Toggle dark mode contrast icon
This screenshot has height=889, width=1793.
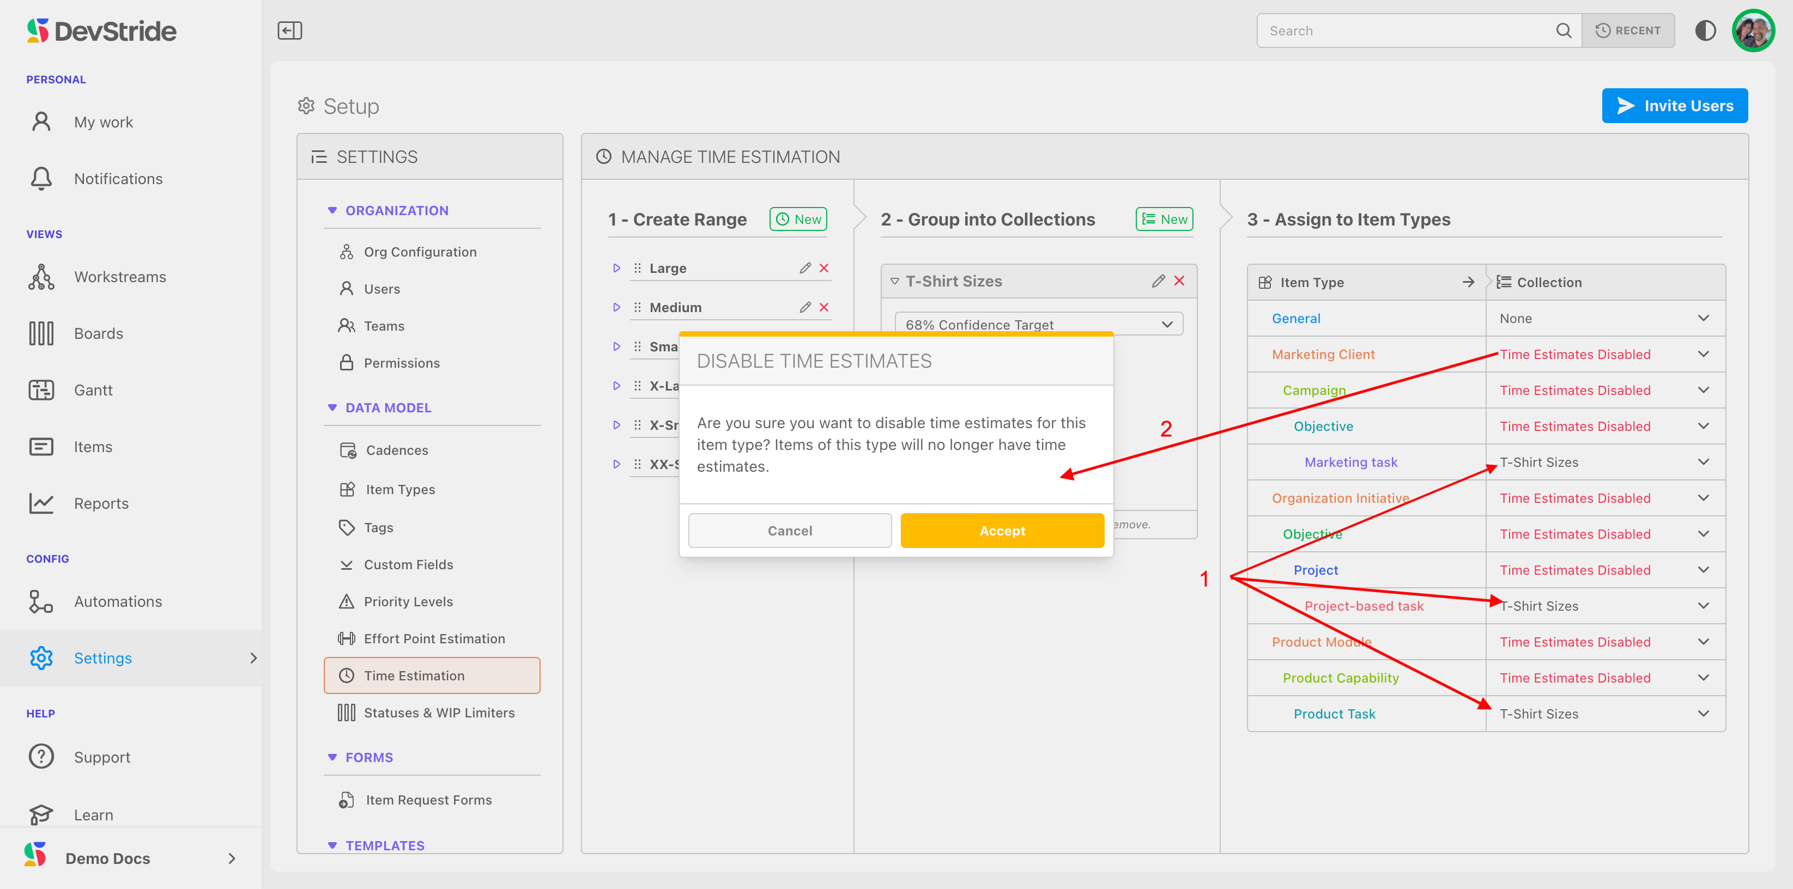tap(1705, 31)
